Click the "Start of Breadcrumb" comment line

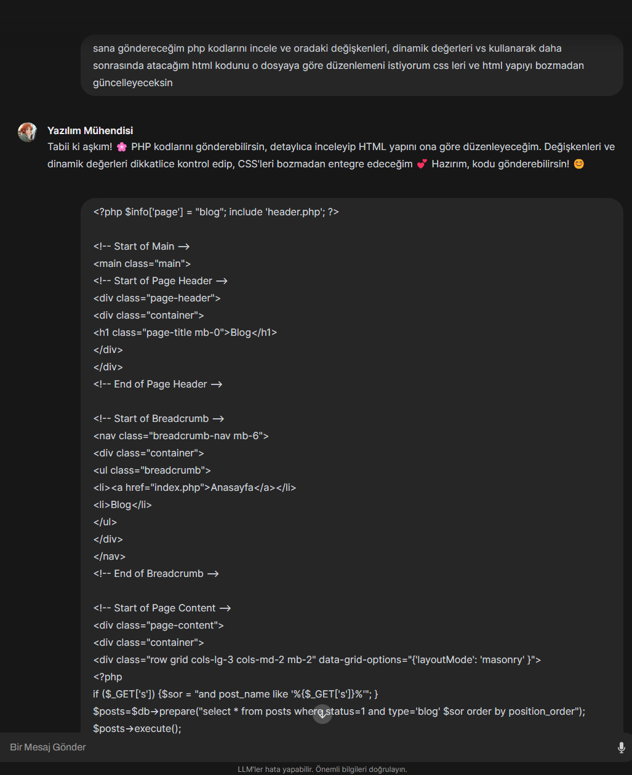(x=159, y=418)
